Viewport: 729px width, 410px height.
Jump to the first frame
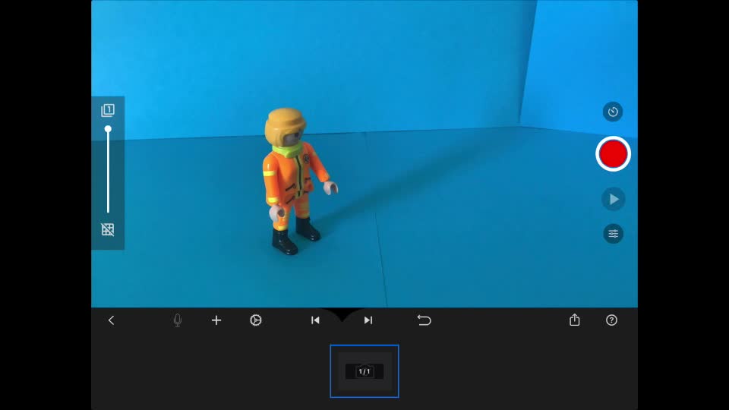(x=315, y=320)
